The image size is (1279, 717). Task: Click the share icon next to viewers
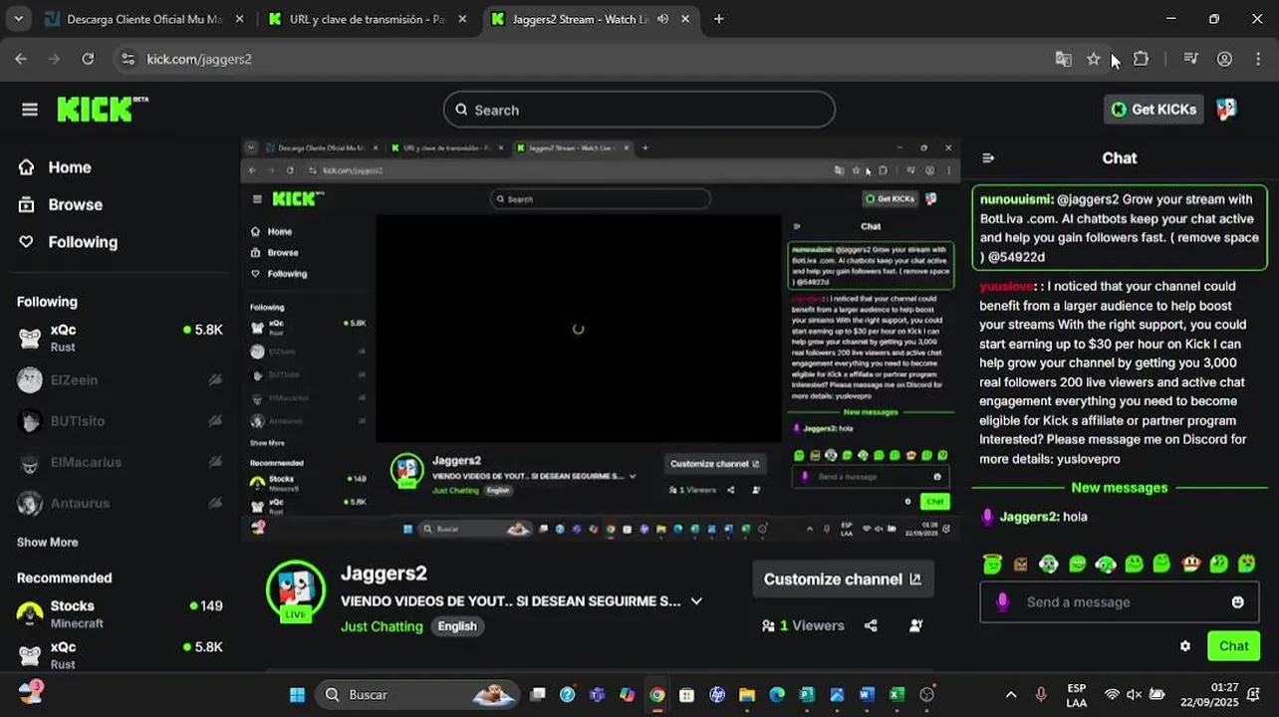click(x=872, y=625)
